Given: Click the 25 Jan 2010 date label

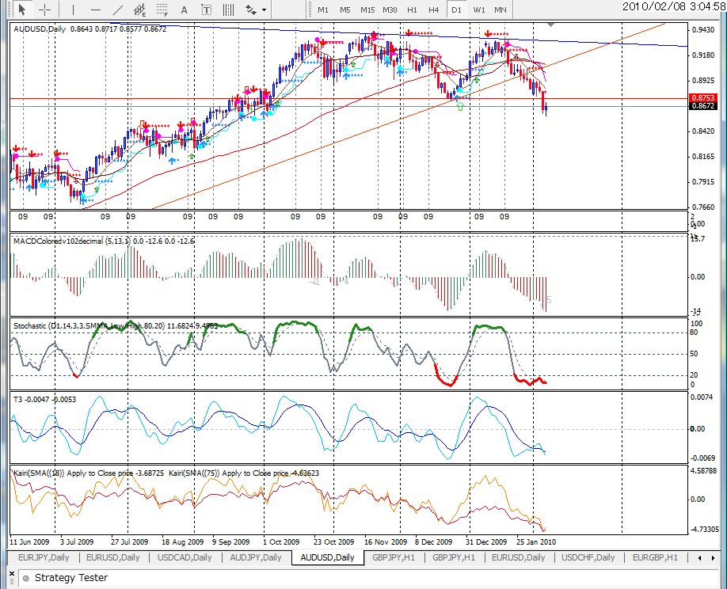Looking at the screenshot, I should click(x=536, y=541).
